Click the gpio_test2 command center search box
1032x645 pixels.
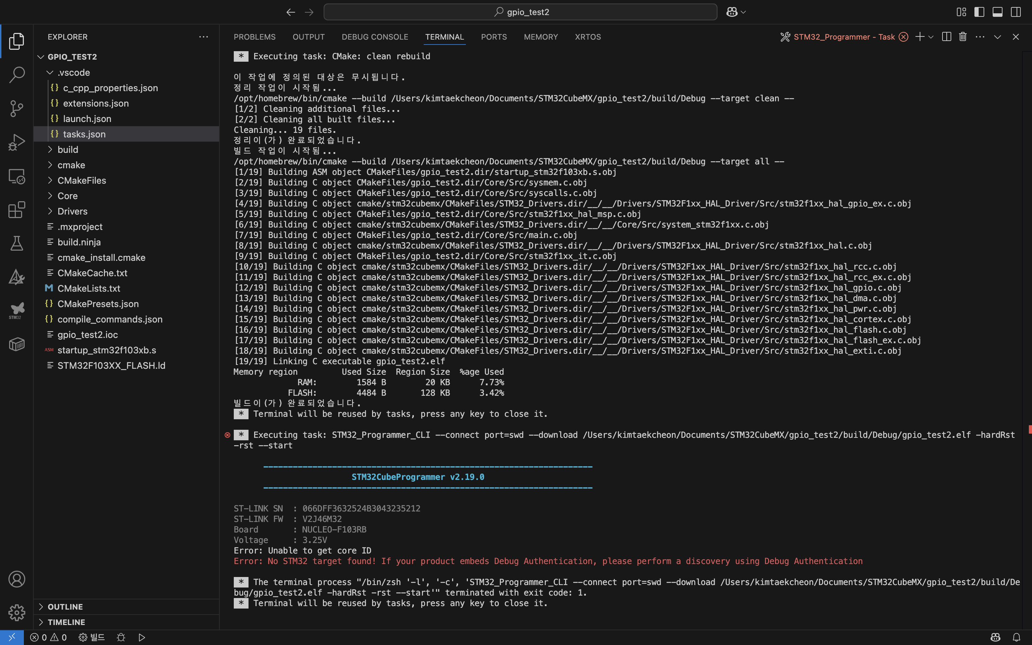point(520,12)
